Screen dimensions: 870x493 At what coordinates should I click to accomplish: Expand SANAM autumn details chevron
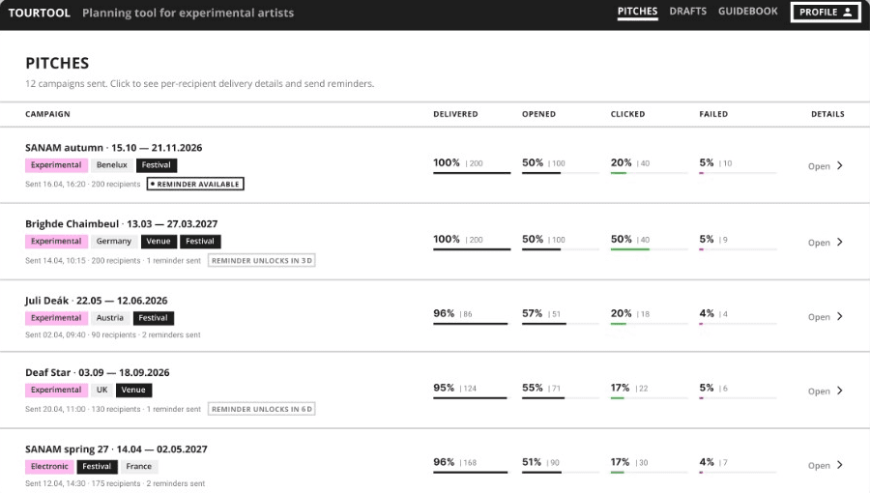tap(839, 165)
